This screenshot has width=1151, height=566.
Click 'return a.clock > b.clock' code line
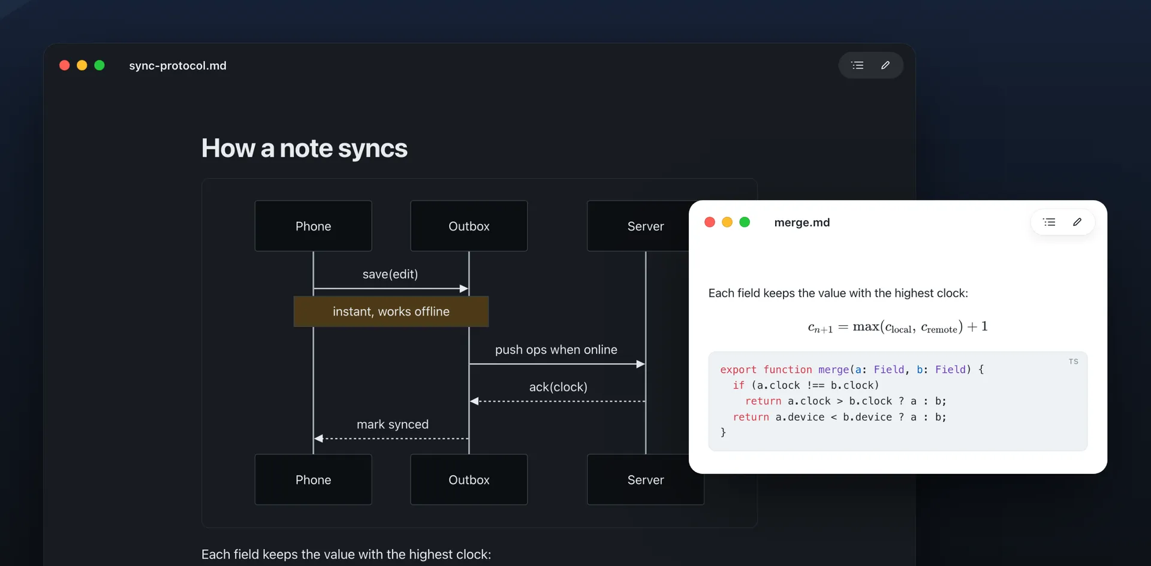coord(846,401)
